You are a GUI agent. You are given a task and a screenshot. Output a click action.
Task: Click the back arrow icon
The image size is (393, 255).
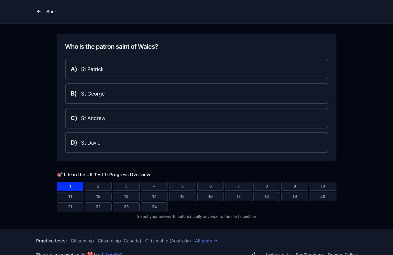pos(39,12)
